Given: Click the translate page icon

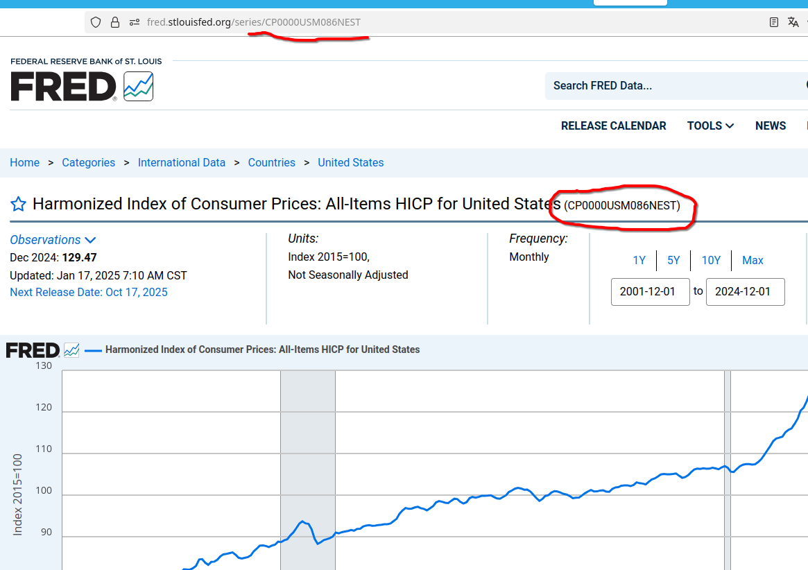Looking at the screenshot, I should coord(793,22).
